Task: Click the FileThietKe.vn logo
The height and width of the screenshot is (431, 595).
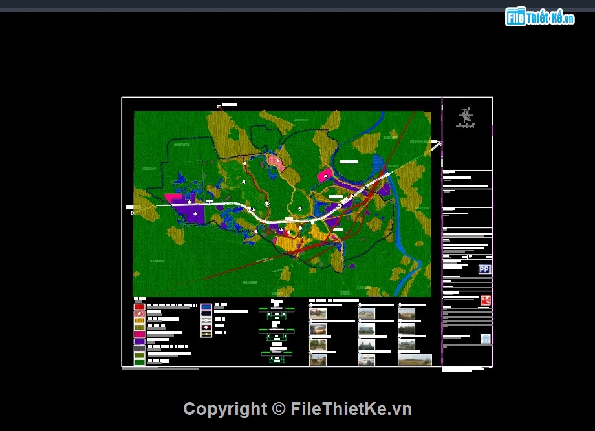Action: pos(540,17)
